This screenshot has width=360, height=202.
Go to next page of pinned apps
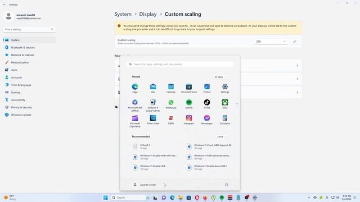237,106
